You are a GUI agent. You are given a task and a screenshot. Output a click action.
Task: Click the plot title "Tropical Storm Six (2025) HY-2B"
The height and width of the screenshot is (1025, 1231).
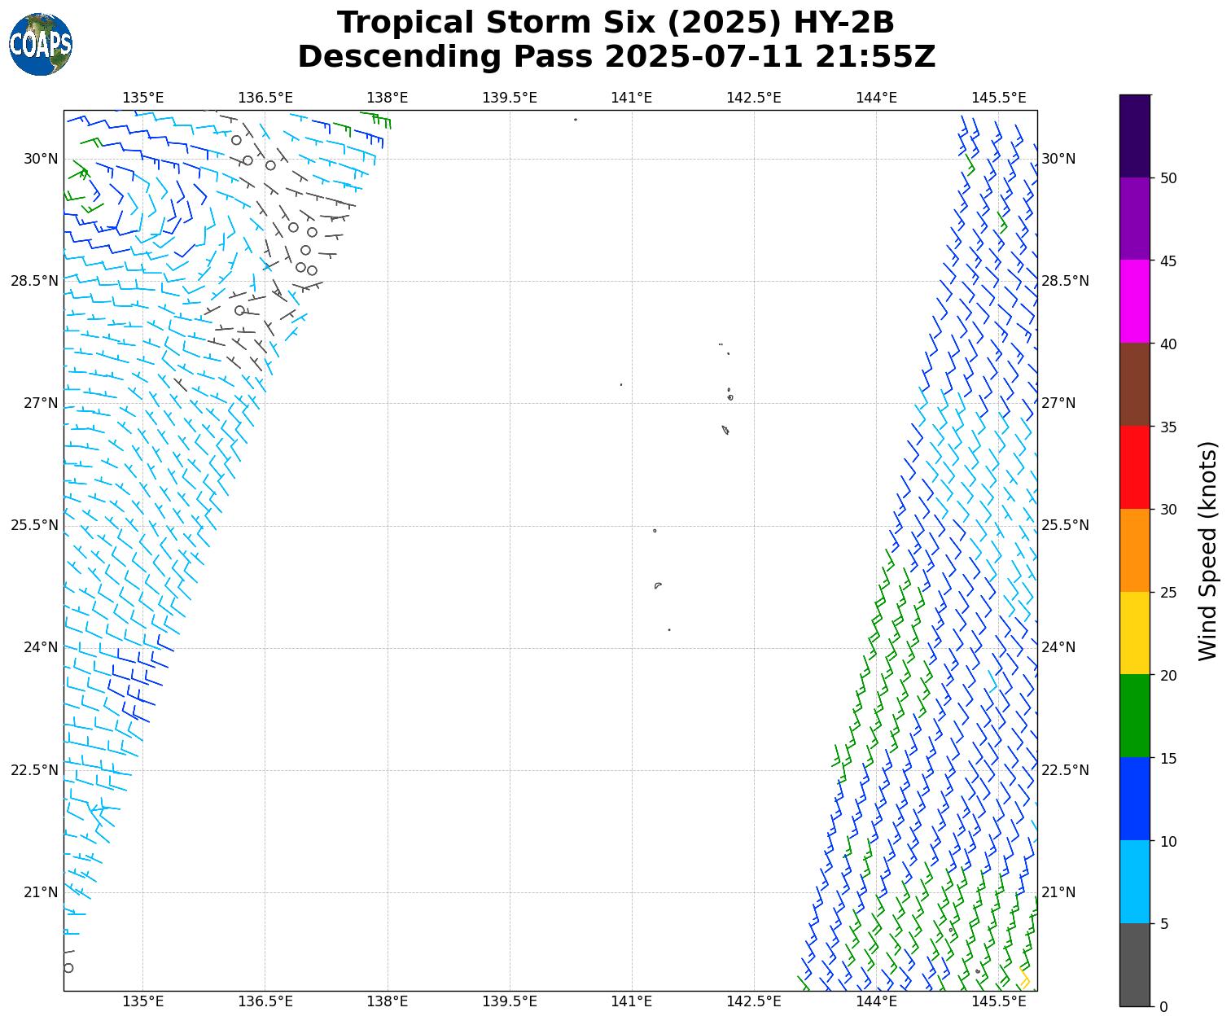[x=616, y=23]
